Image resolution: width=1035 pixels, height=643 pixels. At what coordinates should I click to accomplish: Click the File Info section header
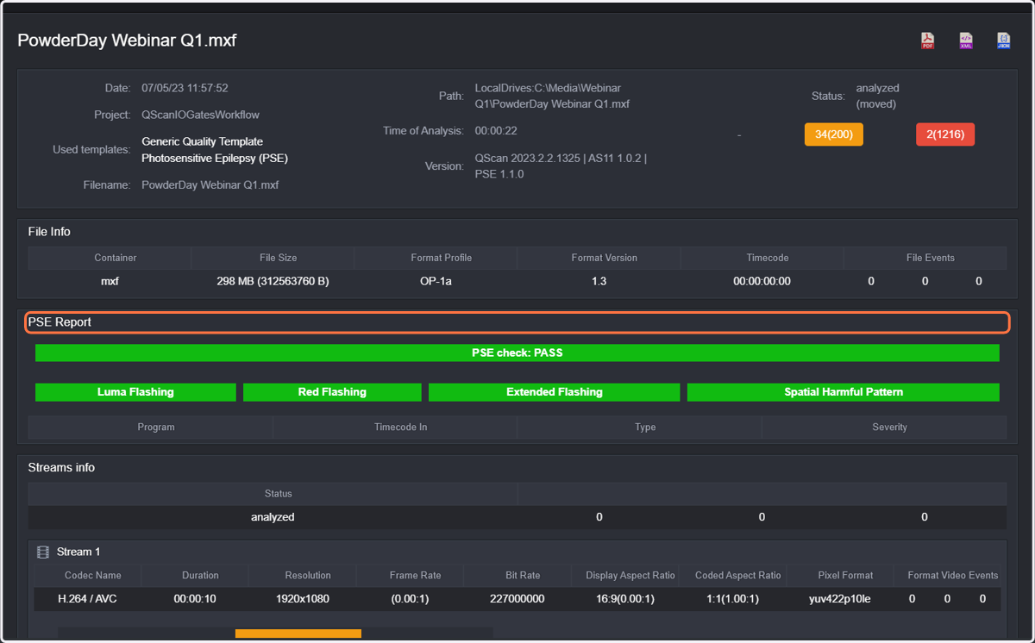(x=49, y=232)
